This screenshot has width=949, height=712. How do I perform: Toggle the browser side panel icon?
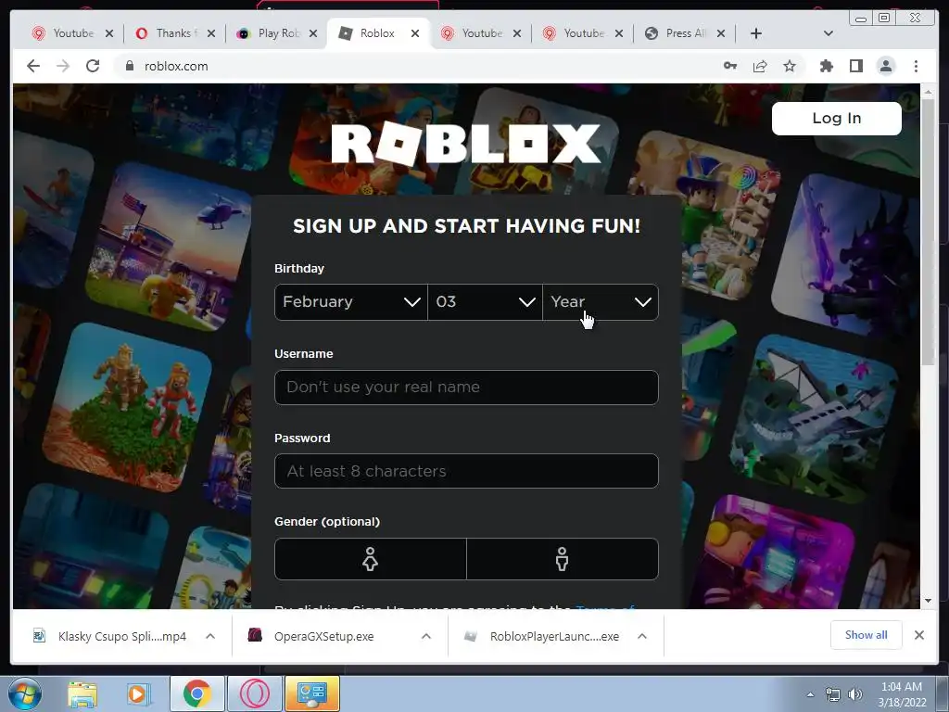click(855, 66)
